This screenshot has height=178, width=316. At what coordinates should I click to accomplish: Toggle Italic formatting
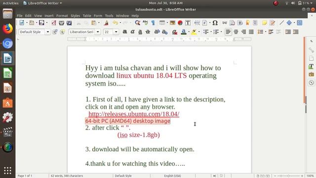click(132, 32)
